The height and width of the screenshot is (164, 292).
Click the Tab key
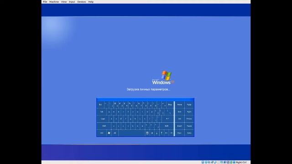tap(102, 112)
